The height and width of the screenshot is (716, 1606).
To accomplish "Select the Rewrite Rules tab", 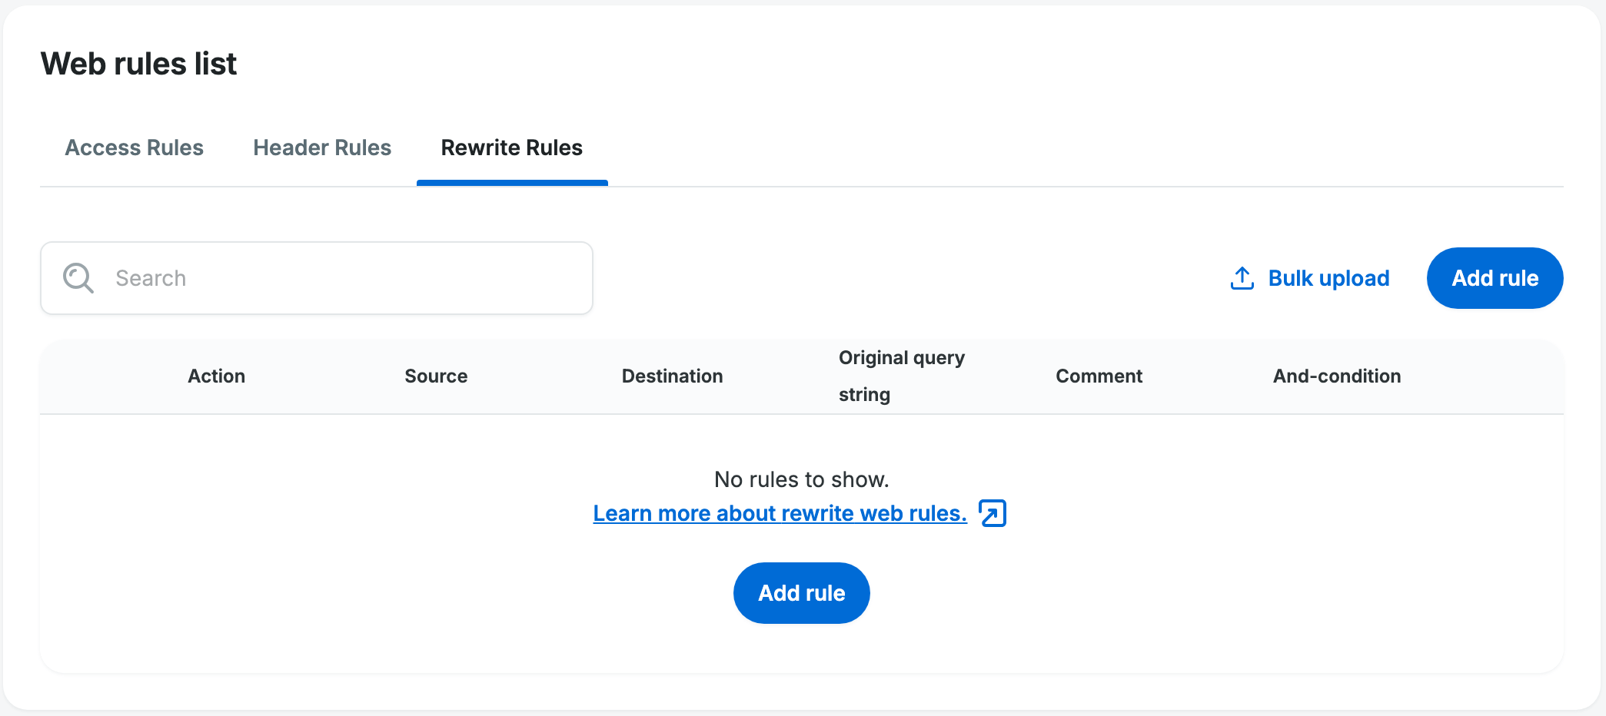I will pos(512,148).
